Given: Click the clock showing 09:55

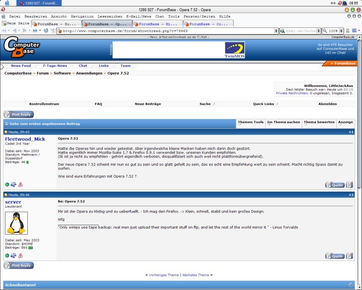Looking at the screenshot, I should pos(353,3).
